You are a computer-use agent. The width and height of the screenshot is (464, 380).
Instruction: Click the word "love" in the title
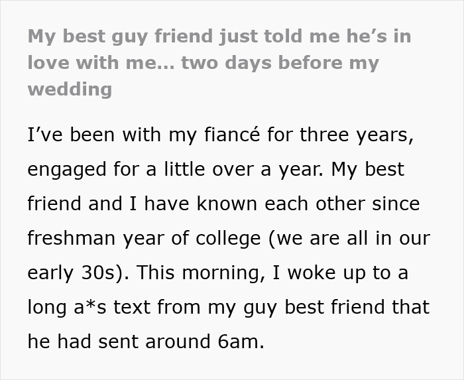[49, 63]
